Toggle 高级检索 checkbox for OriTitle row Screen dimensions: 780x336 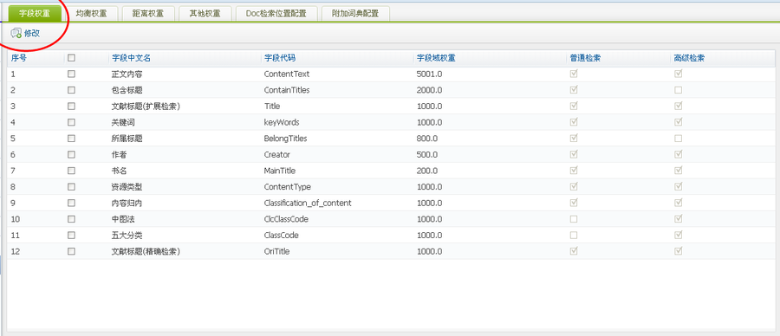(678, 251)
